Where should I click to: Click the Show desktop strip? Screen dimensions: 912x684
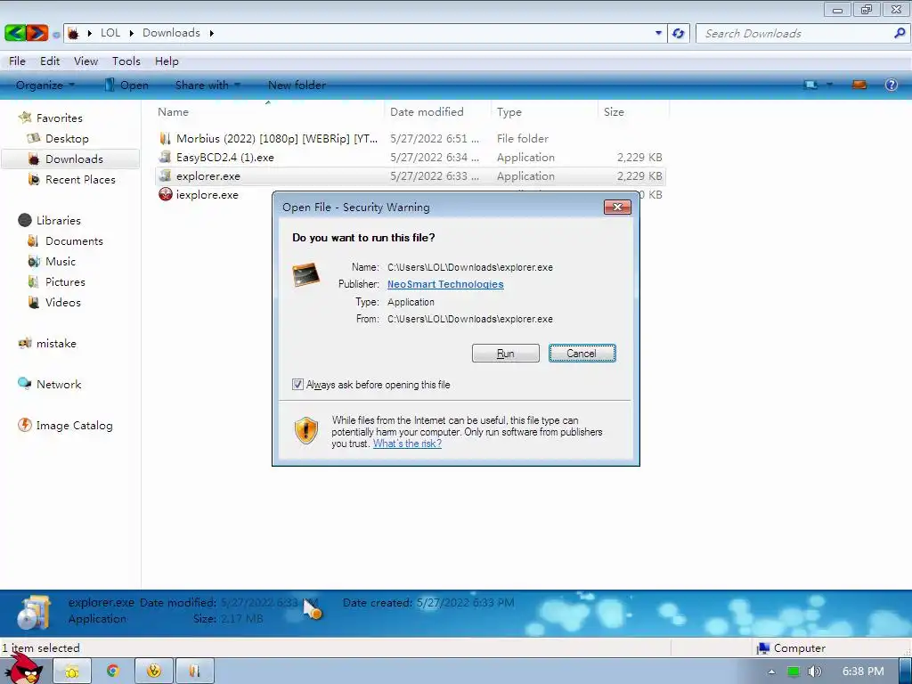905,672
